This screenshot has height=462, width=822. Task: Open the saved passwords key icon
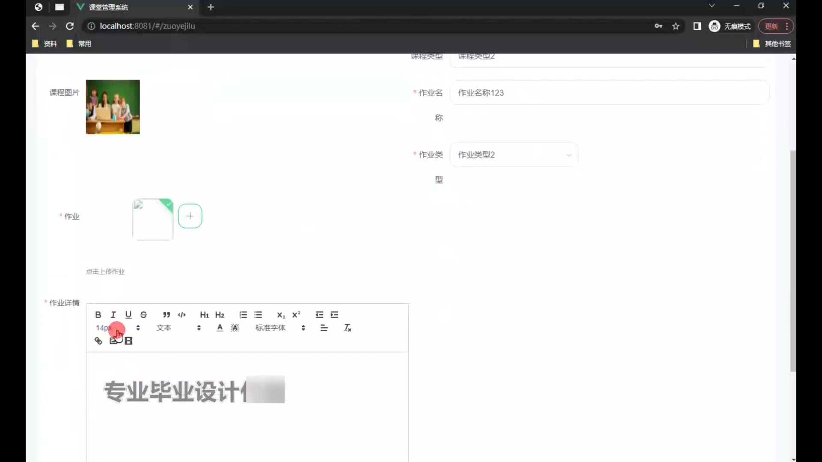pos(658,26)
